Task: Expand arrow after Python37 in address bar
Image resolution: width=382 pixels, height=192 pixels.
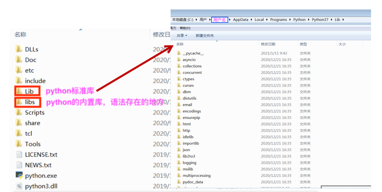Action: click(331, 19)
